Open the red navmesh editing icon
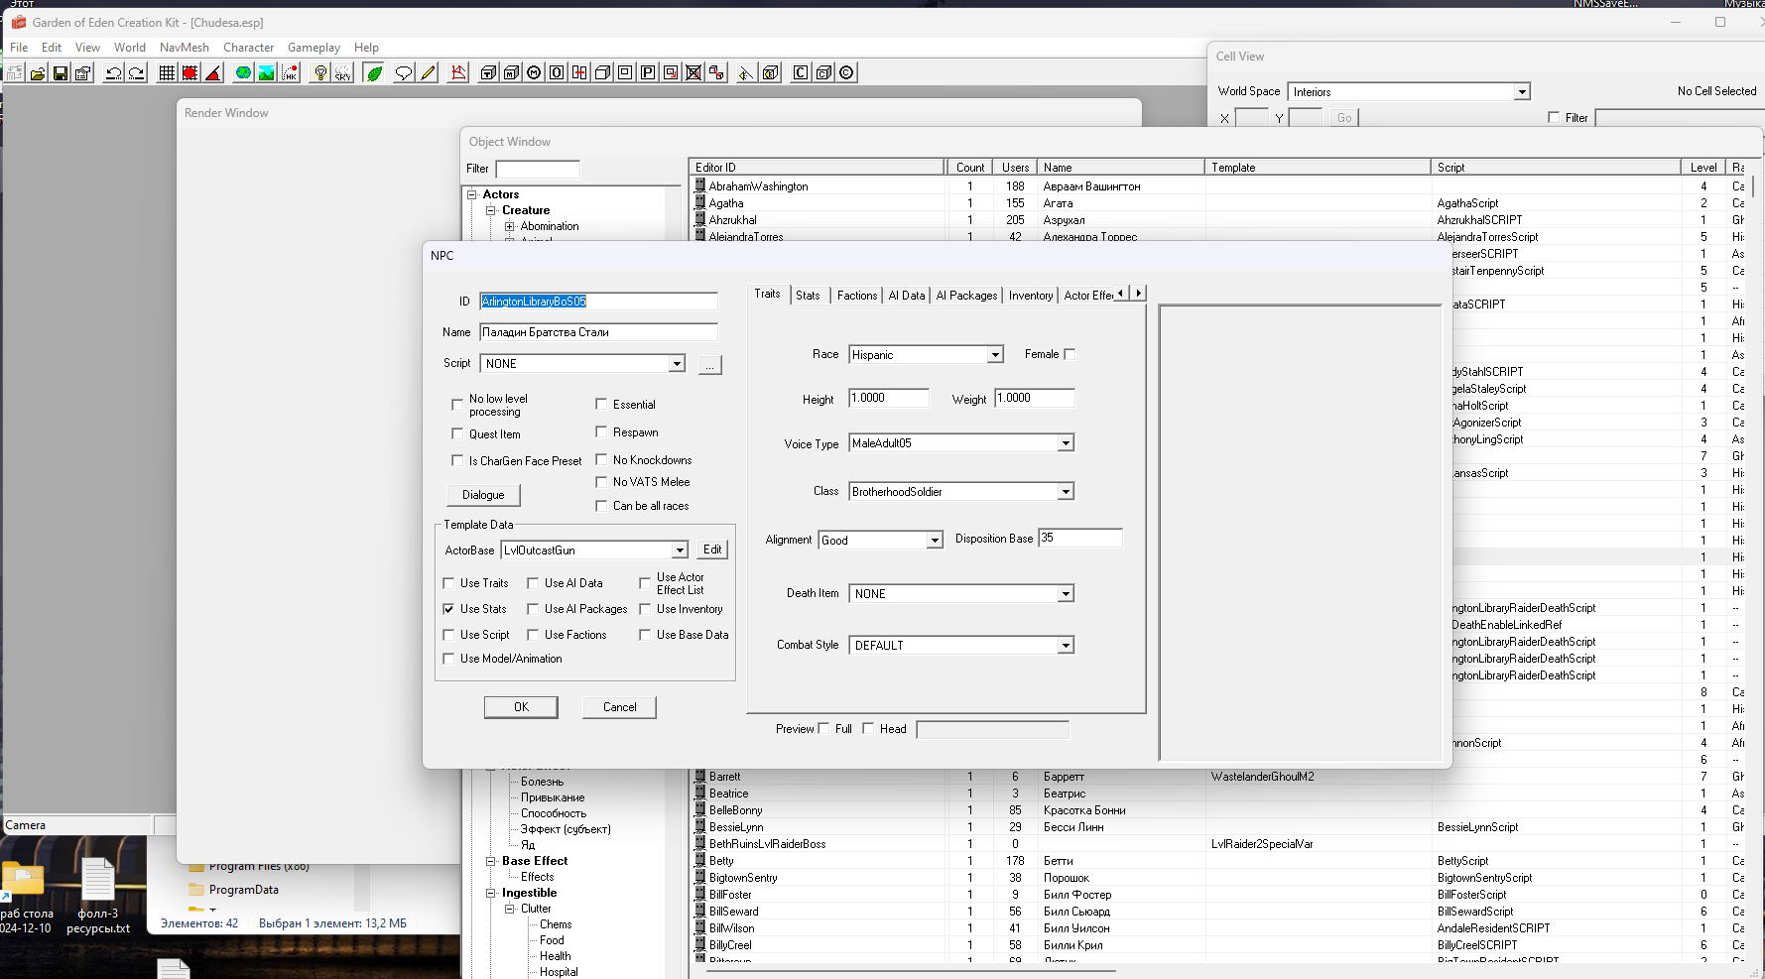Image resolution: width=1765 pixels, height=979 pixels. pyautogui.click(x=457, y=72)
